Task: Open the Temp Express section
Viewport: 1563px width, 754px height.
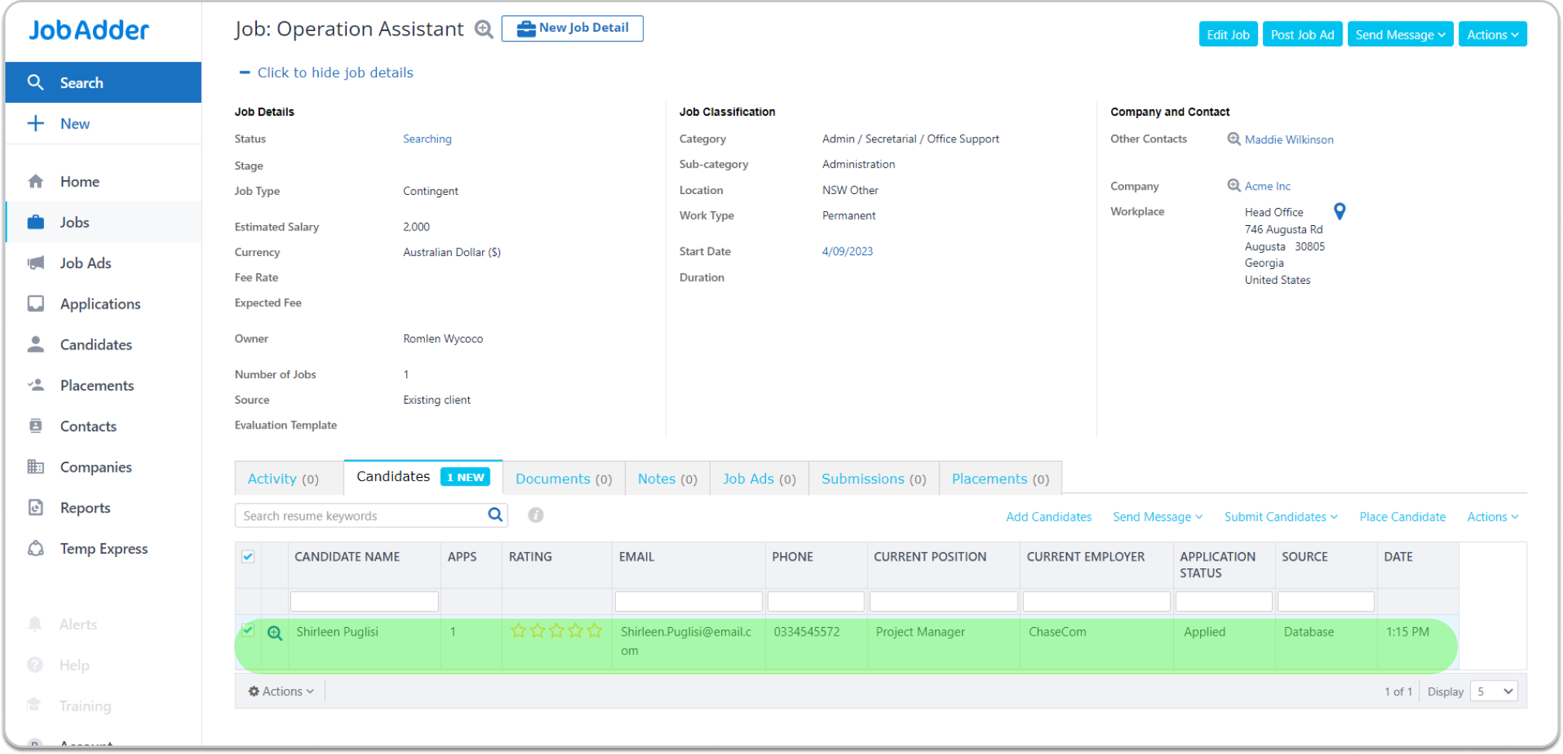Action: 104,548
